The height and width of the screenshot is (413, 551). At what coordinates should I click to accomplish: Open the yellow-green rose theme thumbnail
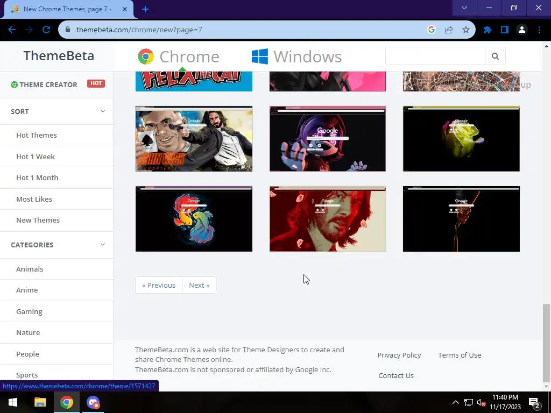461,139
